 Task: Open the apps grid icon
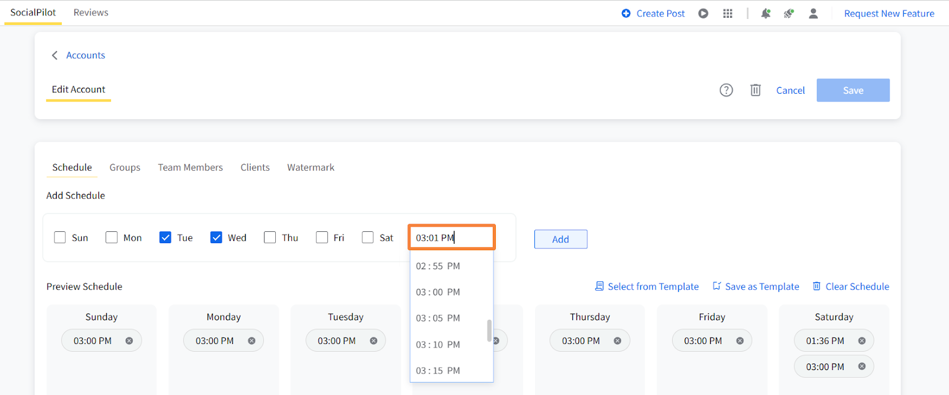(x=728, y=13)
